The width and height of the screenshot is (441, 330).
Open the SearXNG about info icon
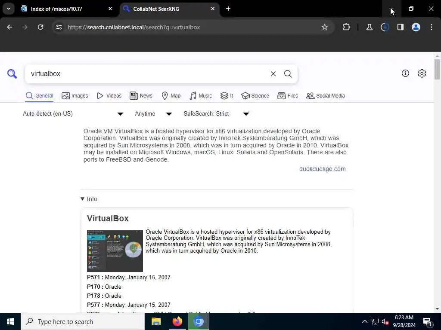(405, 73)
